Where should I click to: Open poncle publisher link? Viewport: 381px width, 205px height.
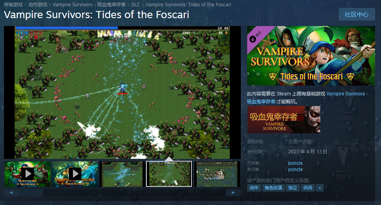[x=295, y=170]
